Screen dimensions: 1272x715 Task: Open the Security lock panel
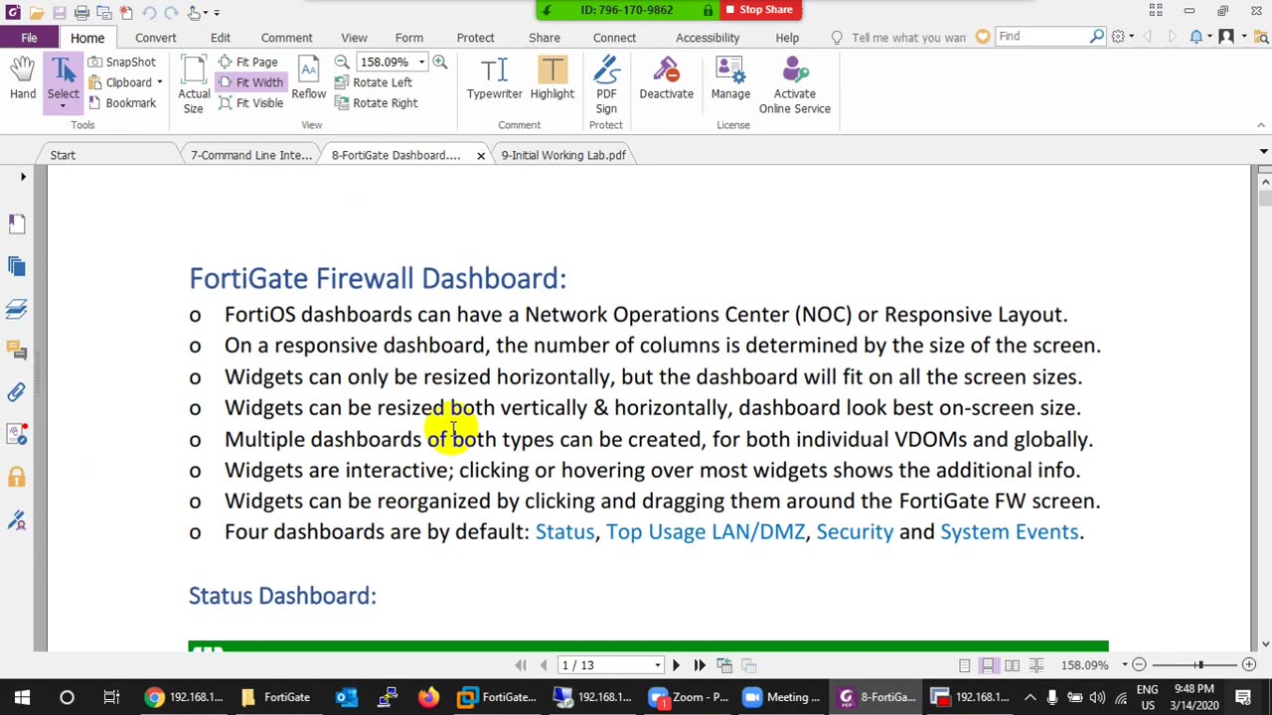tap(16, 478)
